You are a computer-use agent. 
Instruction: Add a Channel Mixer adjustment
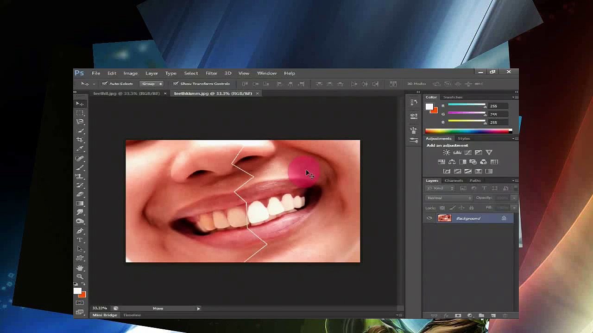click(x=484, y=162)
